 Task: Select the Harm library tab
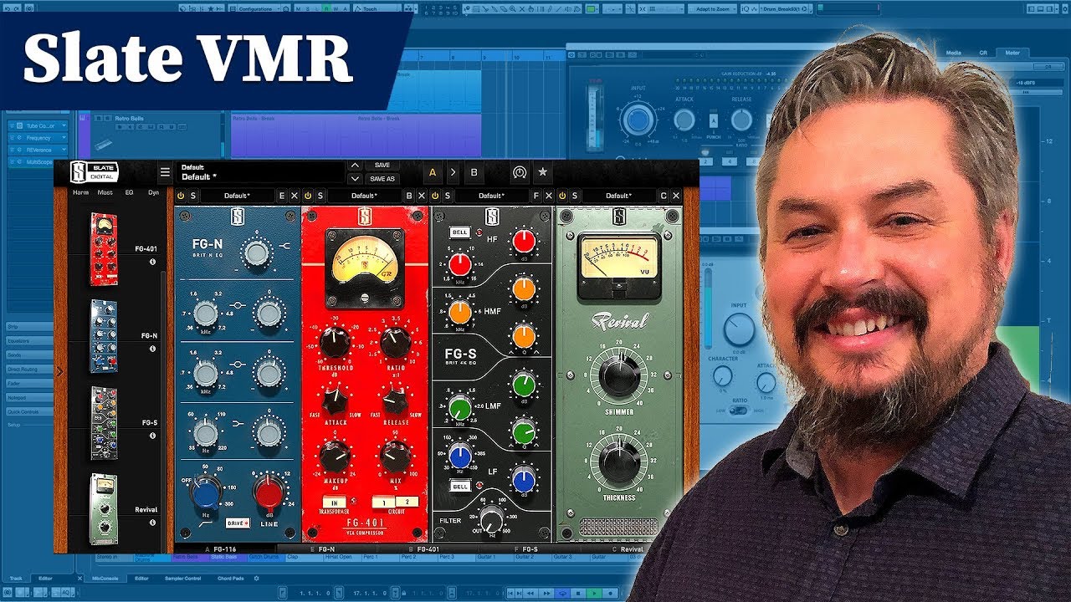pos(80,192)
